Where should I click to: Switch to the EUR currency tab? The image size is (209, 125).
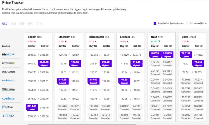[x=13, y=23]
